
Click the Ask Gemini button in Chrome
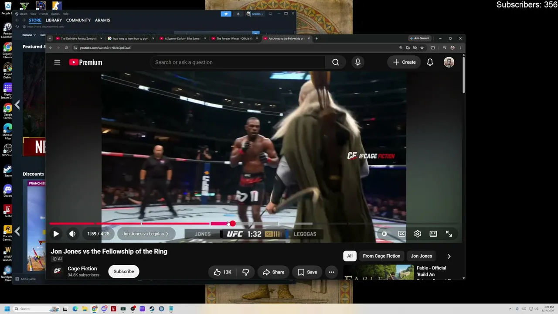click(x=419, y=38)
